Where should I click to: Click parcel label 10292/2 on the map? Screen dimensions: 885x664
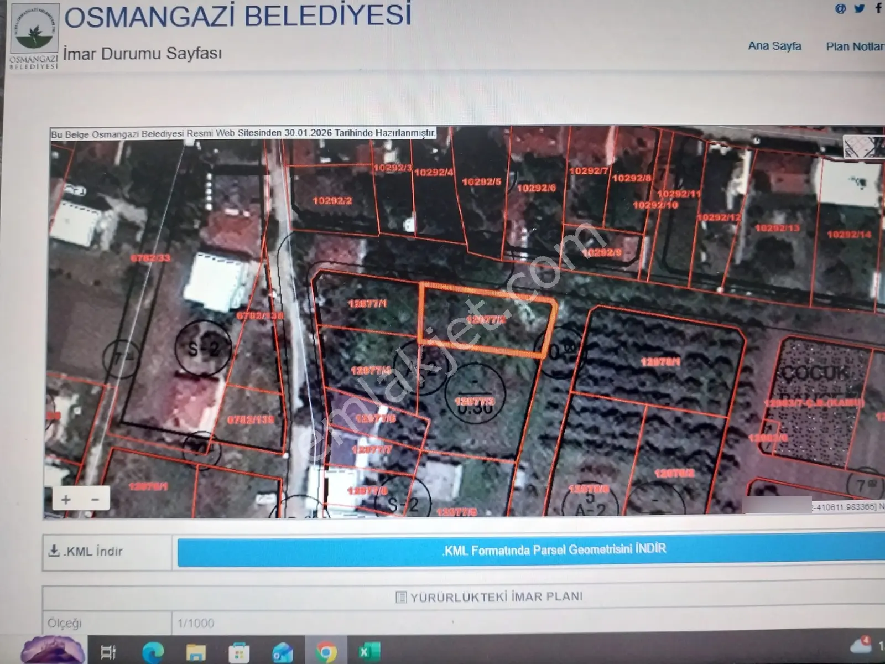[x=332, y=200]
